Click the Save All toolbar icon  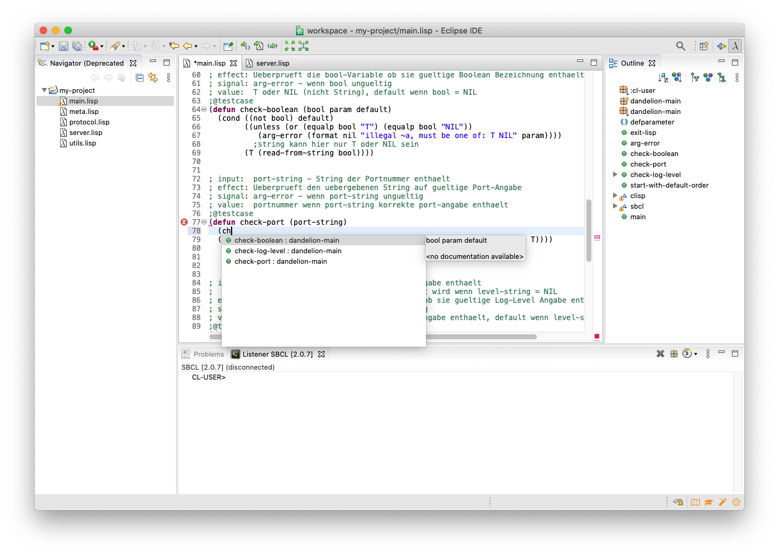(77, 46)
